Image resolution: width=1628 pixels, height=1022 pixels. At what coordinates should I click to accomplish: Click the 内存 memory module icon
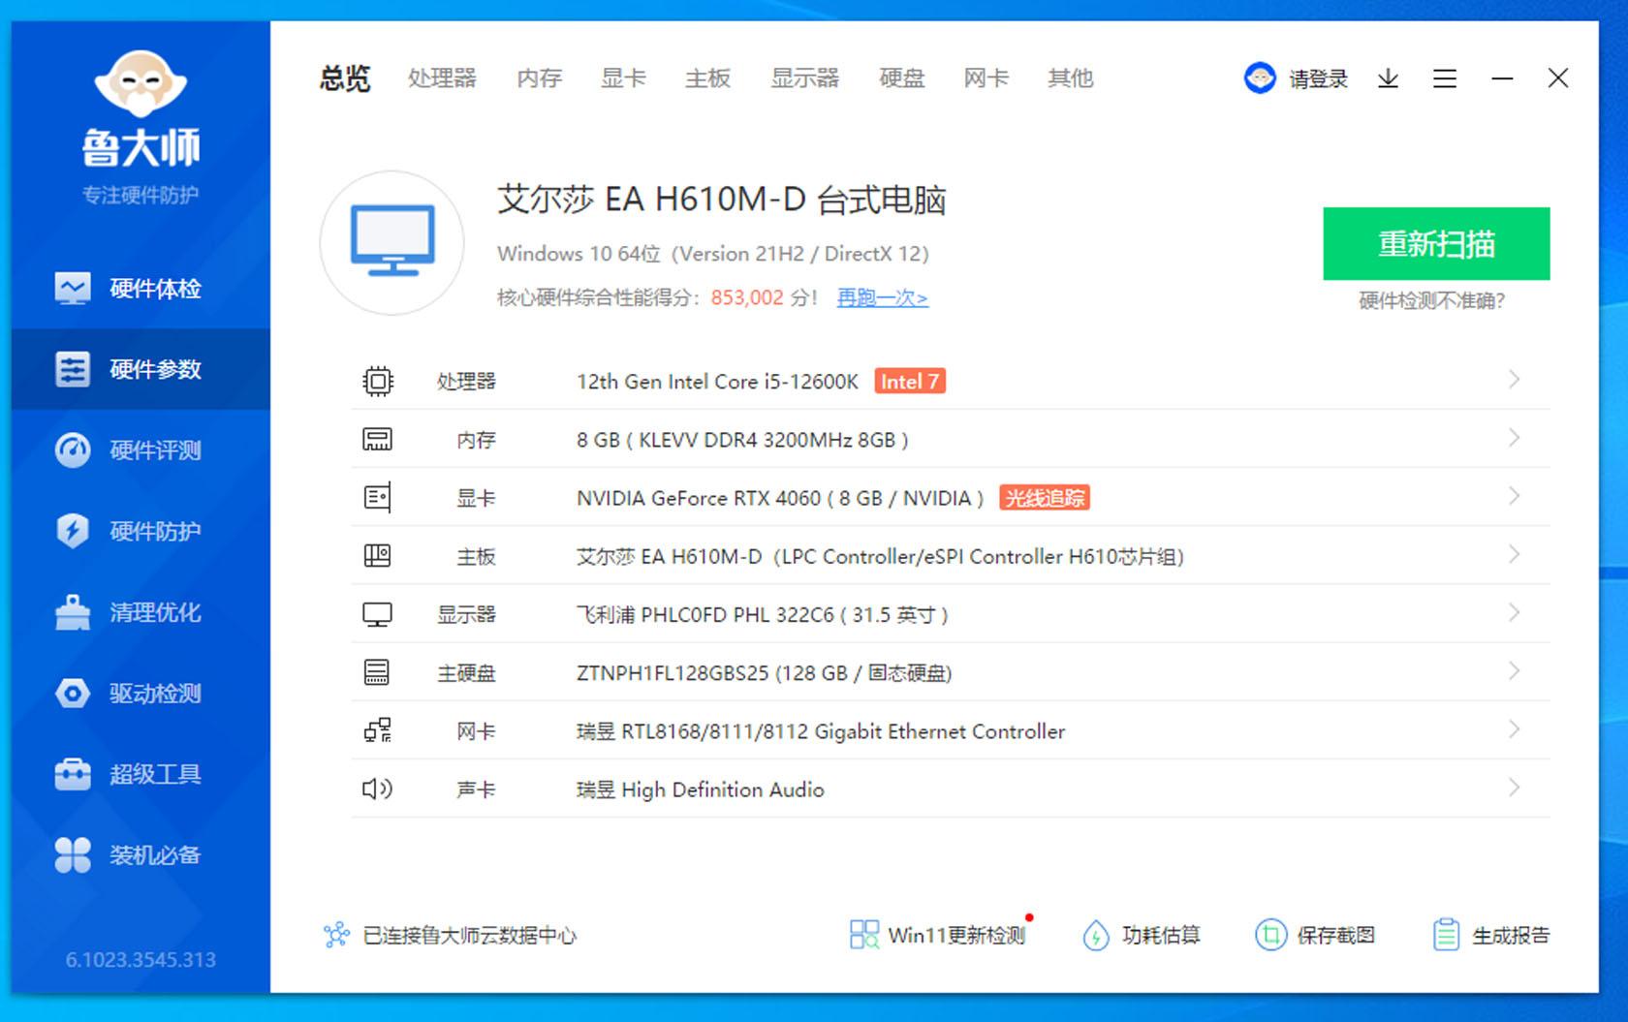(x=378, y=439)
